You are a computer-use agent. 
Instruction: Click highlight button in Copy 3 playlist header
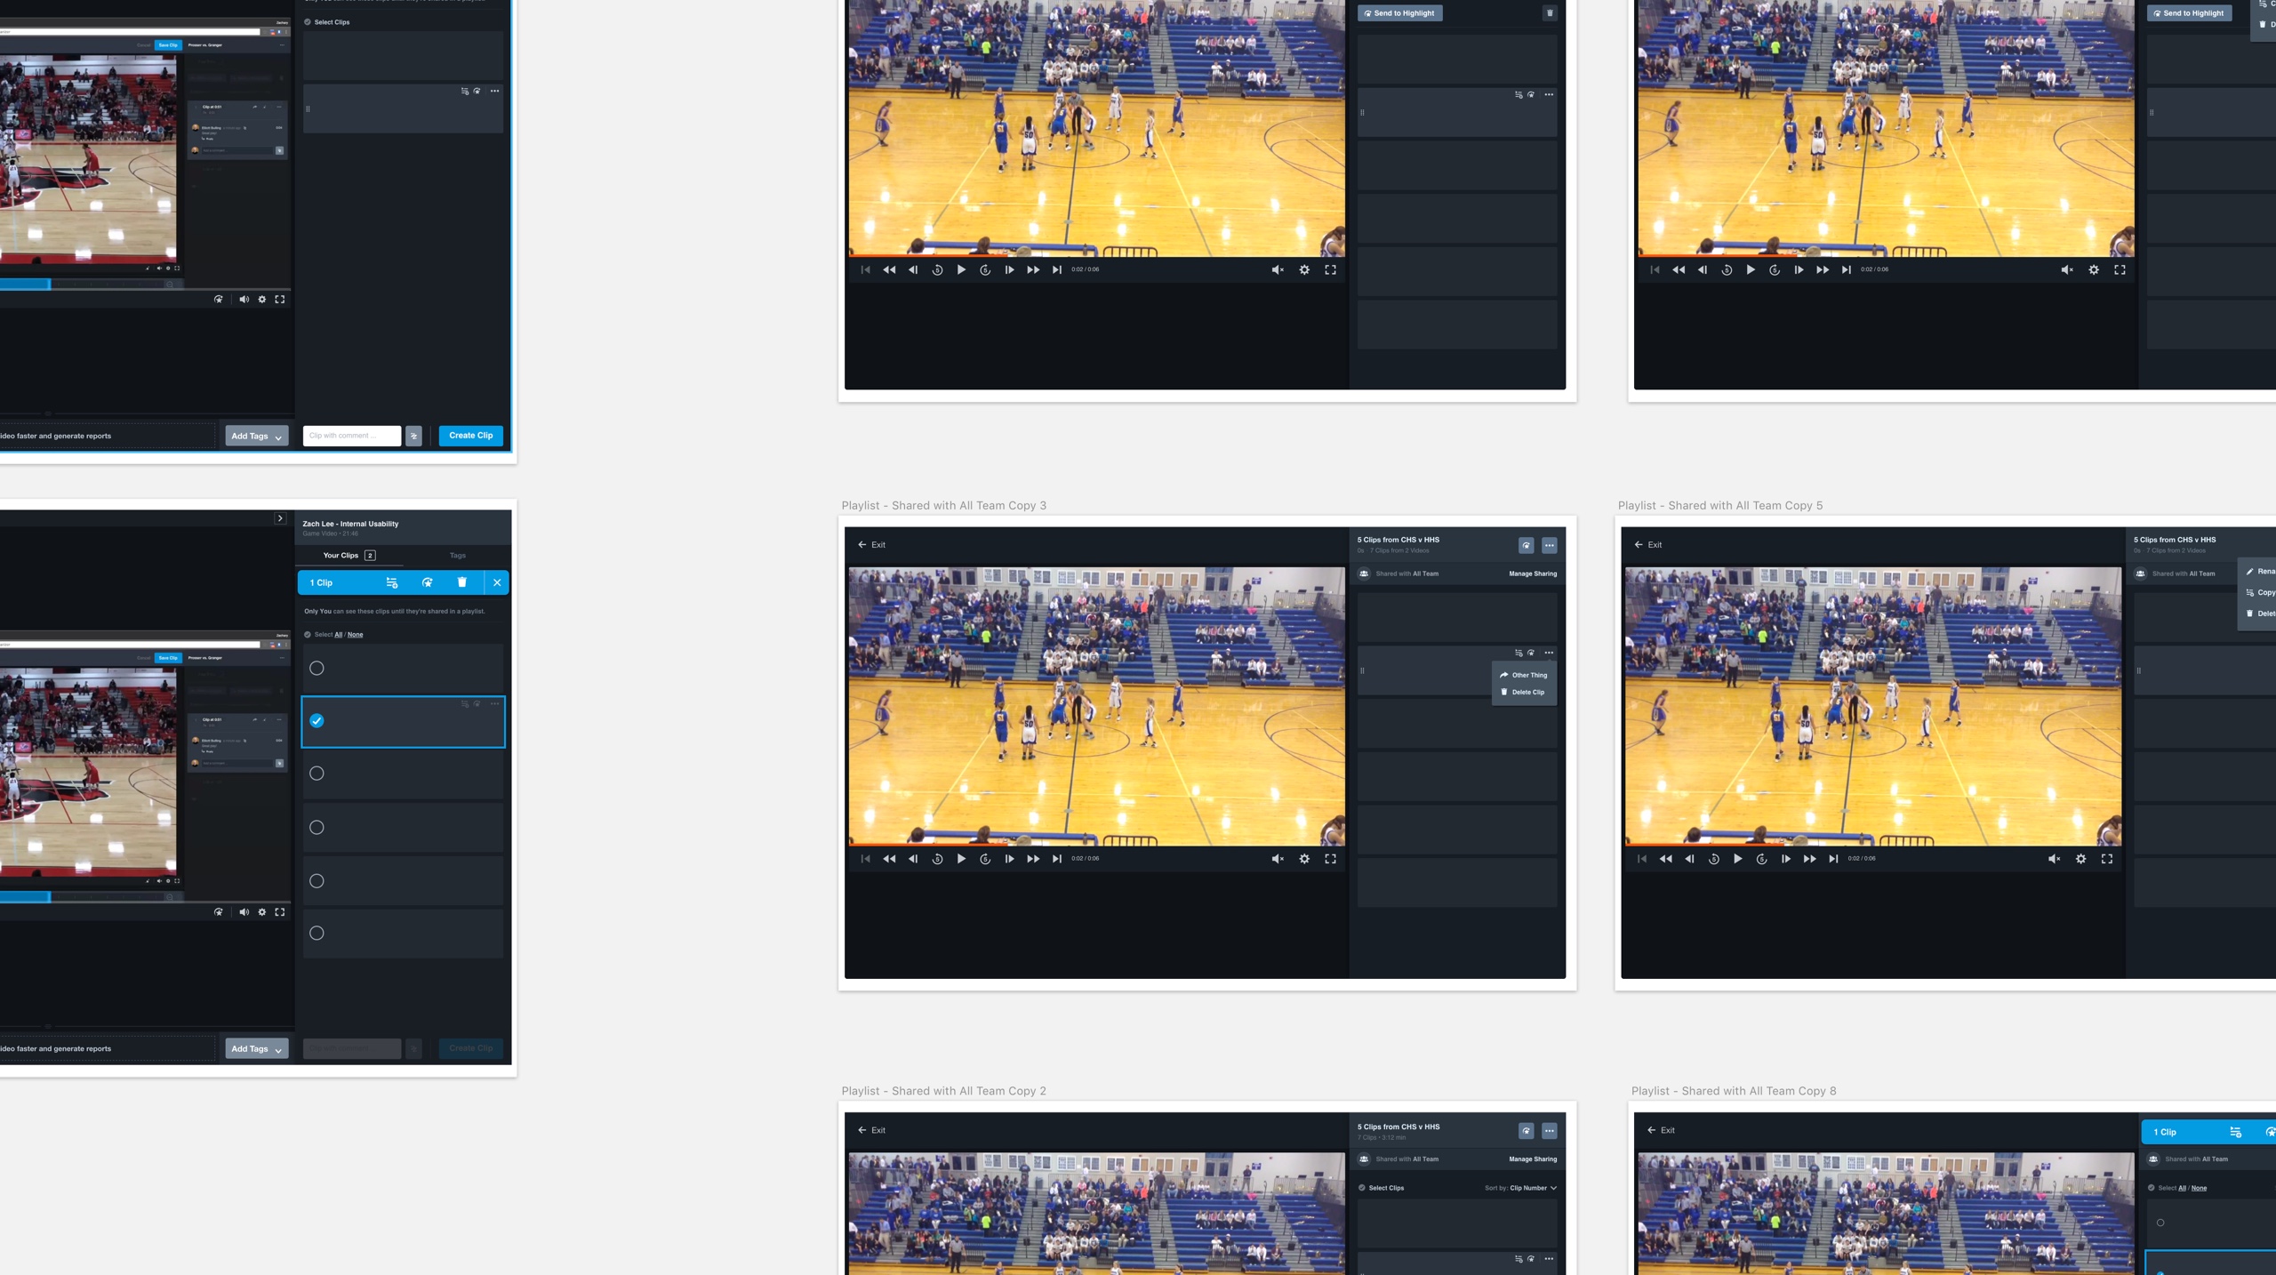coord(1526,545)
